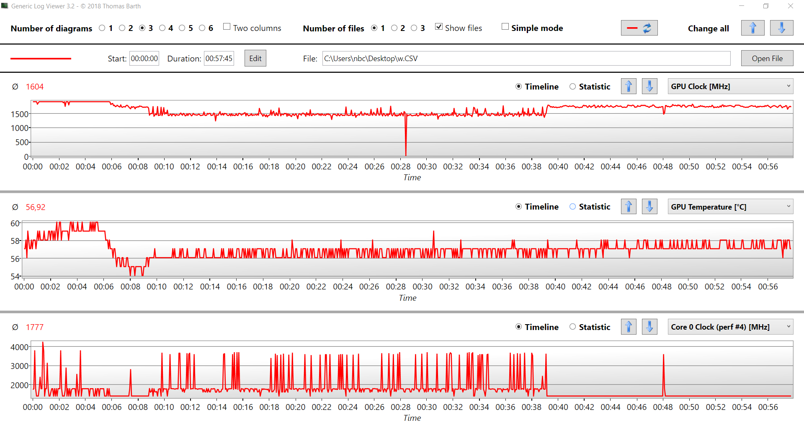This screenshot has height=430, width=804.
Task: Uncheck the Show files checkbox
Action: [x=439, y=27]
